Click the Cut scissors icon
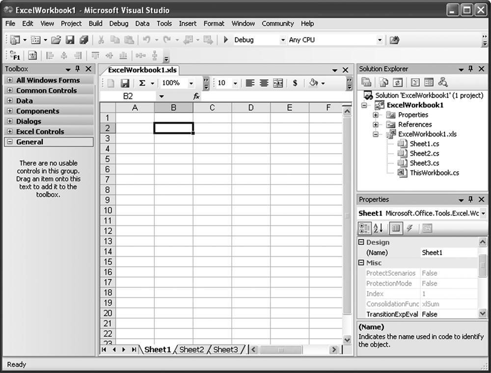Viewport: 491px width, 373px height. 101,40
